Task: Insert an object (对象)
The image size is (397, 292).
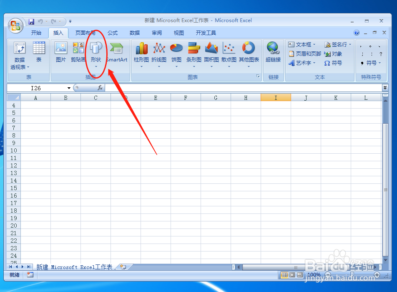Action: click(x=333, y=54)
